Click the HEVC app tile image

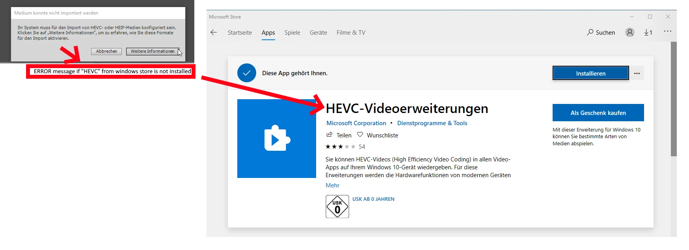click(277, 139)
